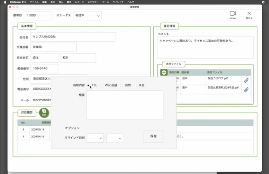
Task: Click into the 概要 text area
Action: click(x=125, y=105)
